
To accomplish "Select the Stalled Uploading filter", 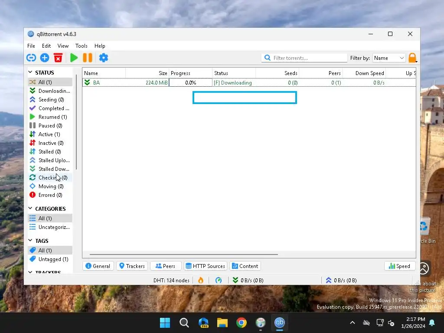I will [50, 160].
